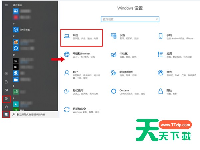Open the 手机 (Phone) settings category
This screenshot has width=200, height=150.
point(176,37)
